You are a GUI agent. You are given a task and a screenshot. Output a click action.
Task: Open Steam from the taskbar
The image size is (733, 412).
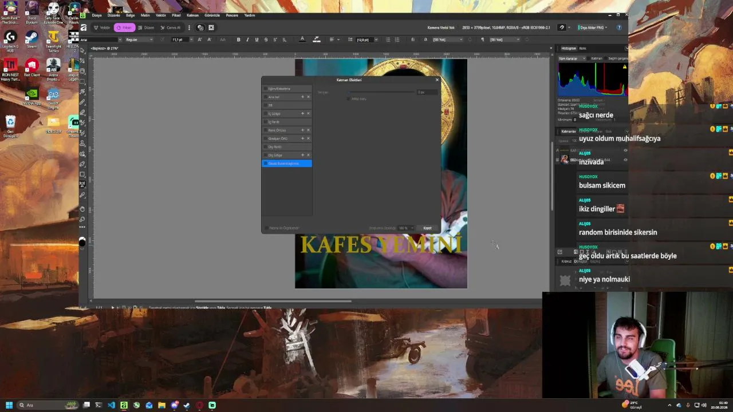tap(187, 405)
